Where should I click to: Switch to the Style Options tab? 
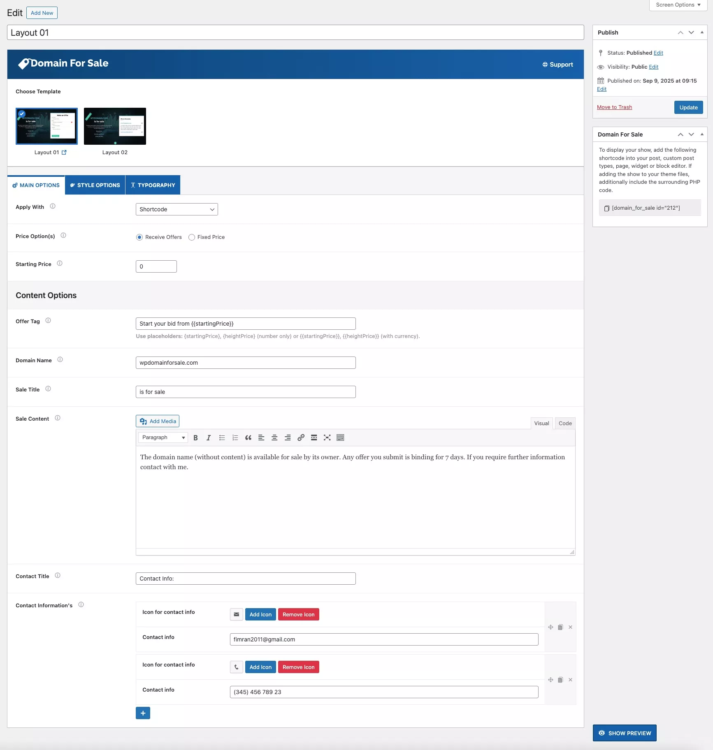[x=95, y=185]
